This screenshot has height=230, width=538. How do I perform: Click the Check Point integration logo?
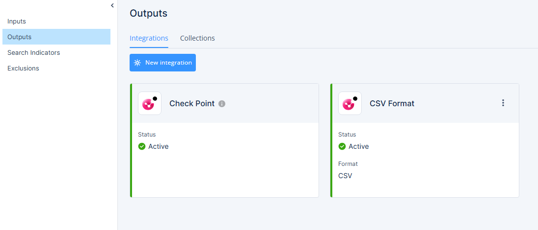click(x=150, y=103)
